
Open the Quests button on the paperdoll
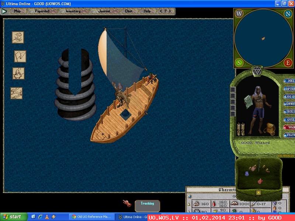point(290,104)
